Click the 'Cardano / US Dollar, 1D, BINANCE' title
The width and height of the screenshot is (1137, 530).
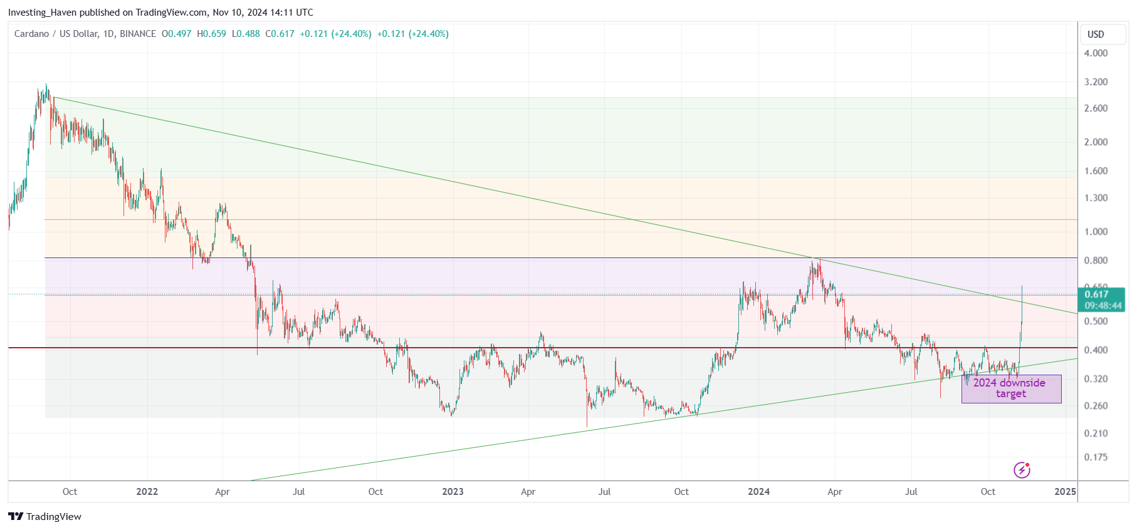click(x=85, y=34)
